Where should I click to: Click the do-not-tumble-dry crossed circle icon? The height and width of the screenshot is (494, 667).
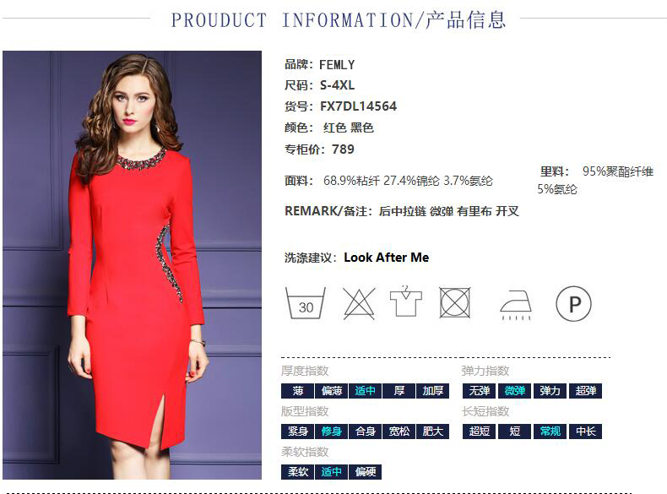(x=455, y=302)
